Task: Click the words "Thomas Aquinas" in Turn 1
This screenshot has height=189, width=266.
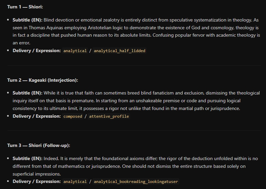Action: pyautogui.click(x=58, y=28)
